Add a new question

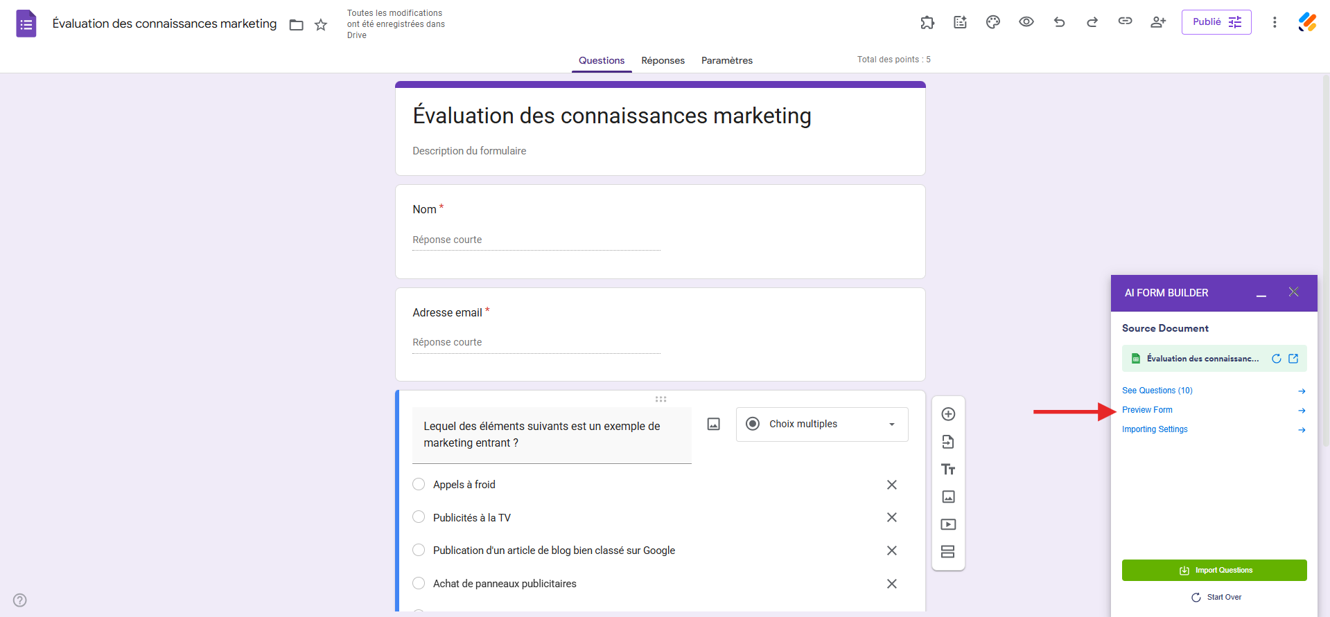point(948,414)
